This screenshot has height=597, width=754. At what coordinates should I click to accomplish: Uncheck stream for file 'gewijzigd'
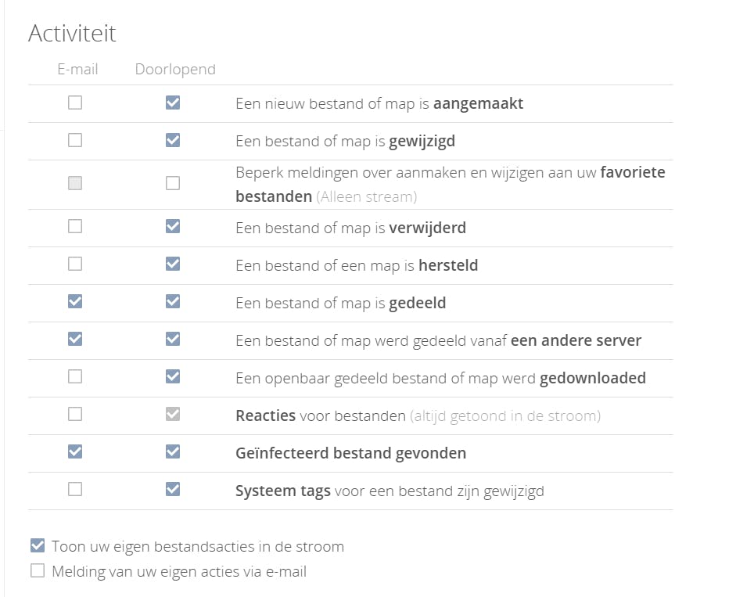[x=173, y=140]
